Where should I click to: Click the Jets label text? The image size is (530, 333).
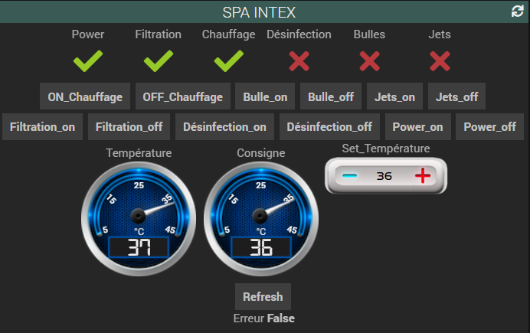[440, 34]
